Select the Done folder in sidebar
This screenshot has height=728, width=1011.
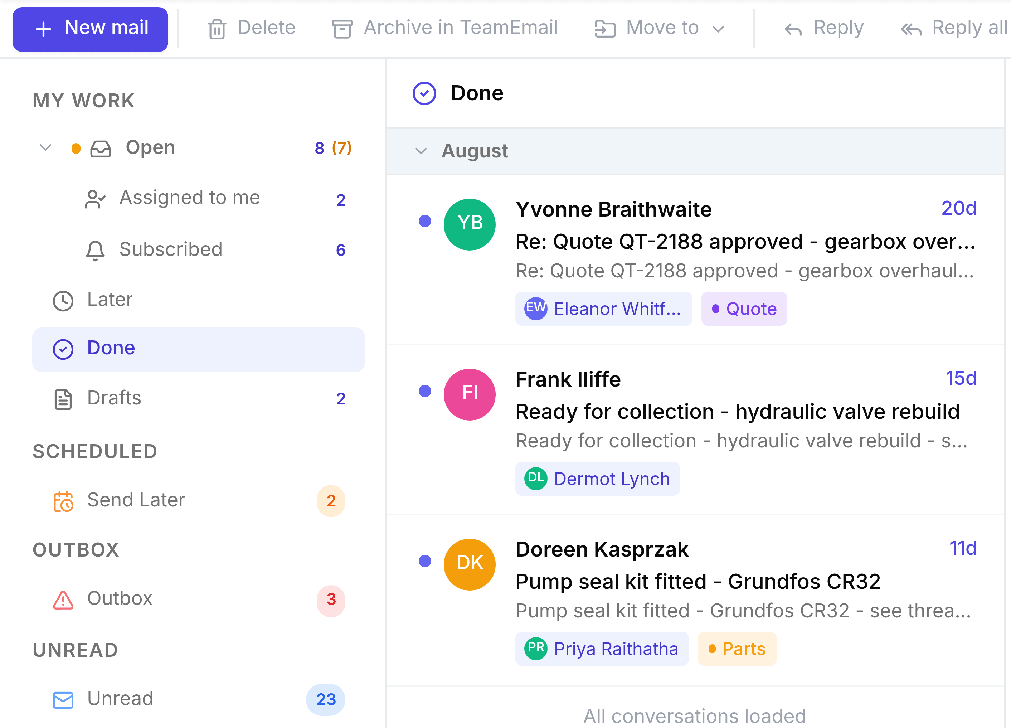198,350
